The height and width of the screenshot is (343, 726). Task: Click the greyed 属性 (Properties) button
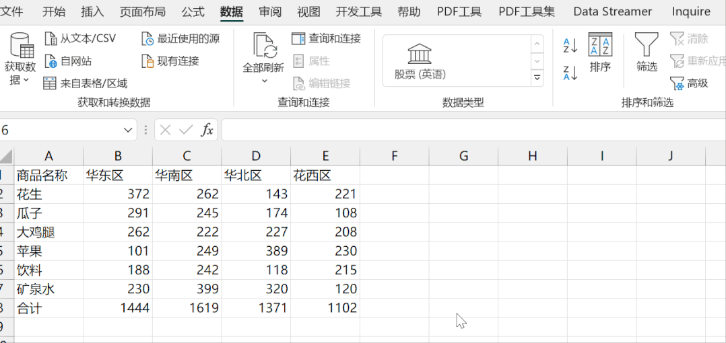[x=311, y=61]
